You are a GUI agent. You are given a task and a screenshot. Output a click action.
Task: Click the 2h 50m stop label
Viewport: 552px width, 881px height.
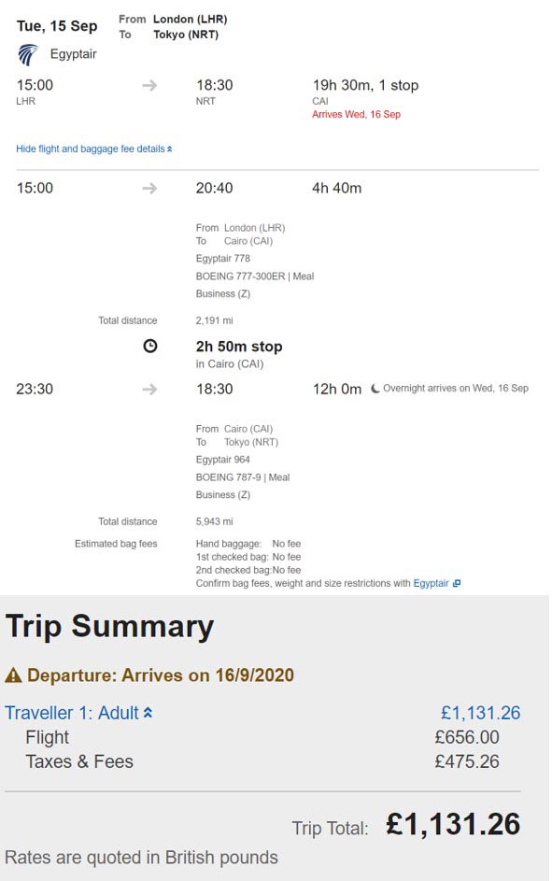[239, 347]
